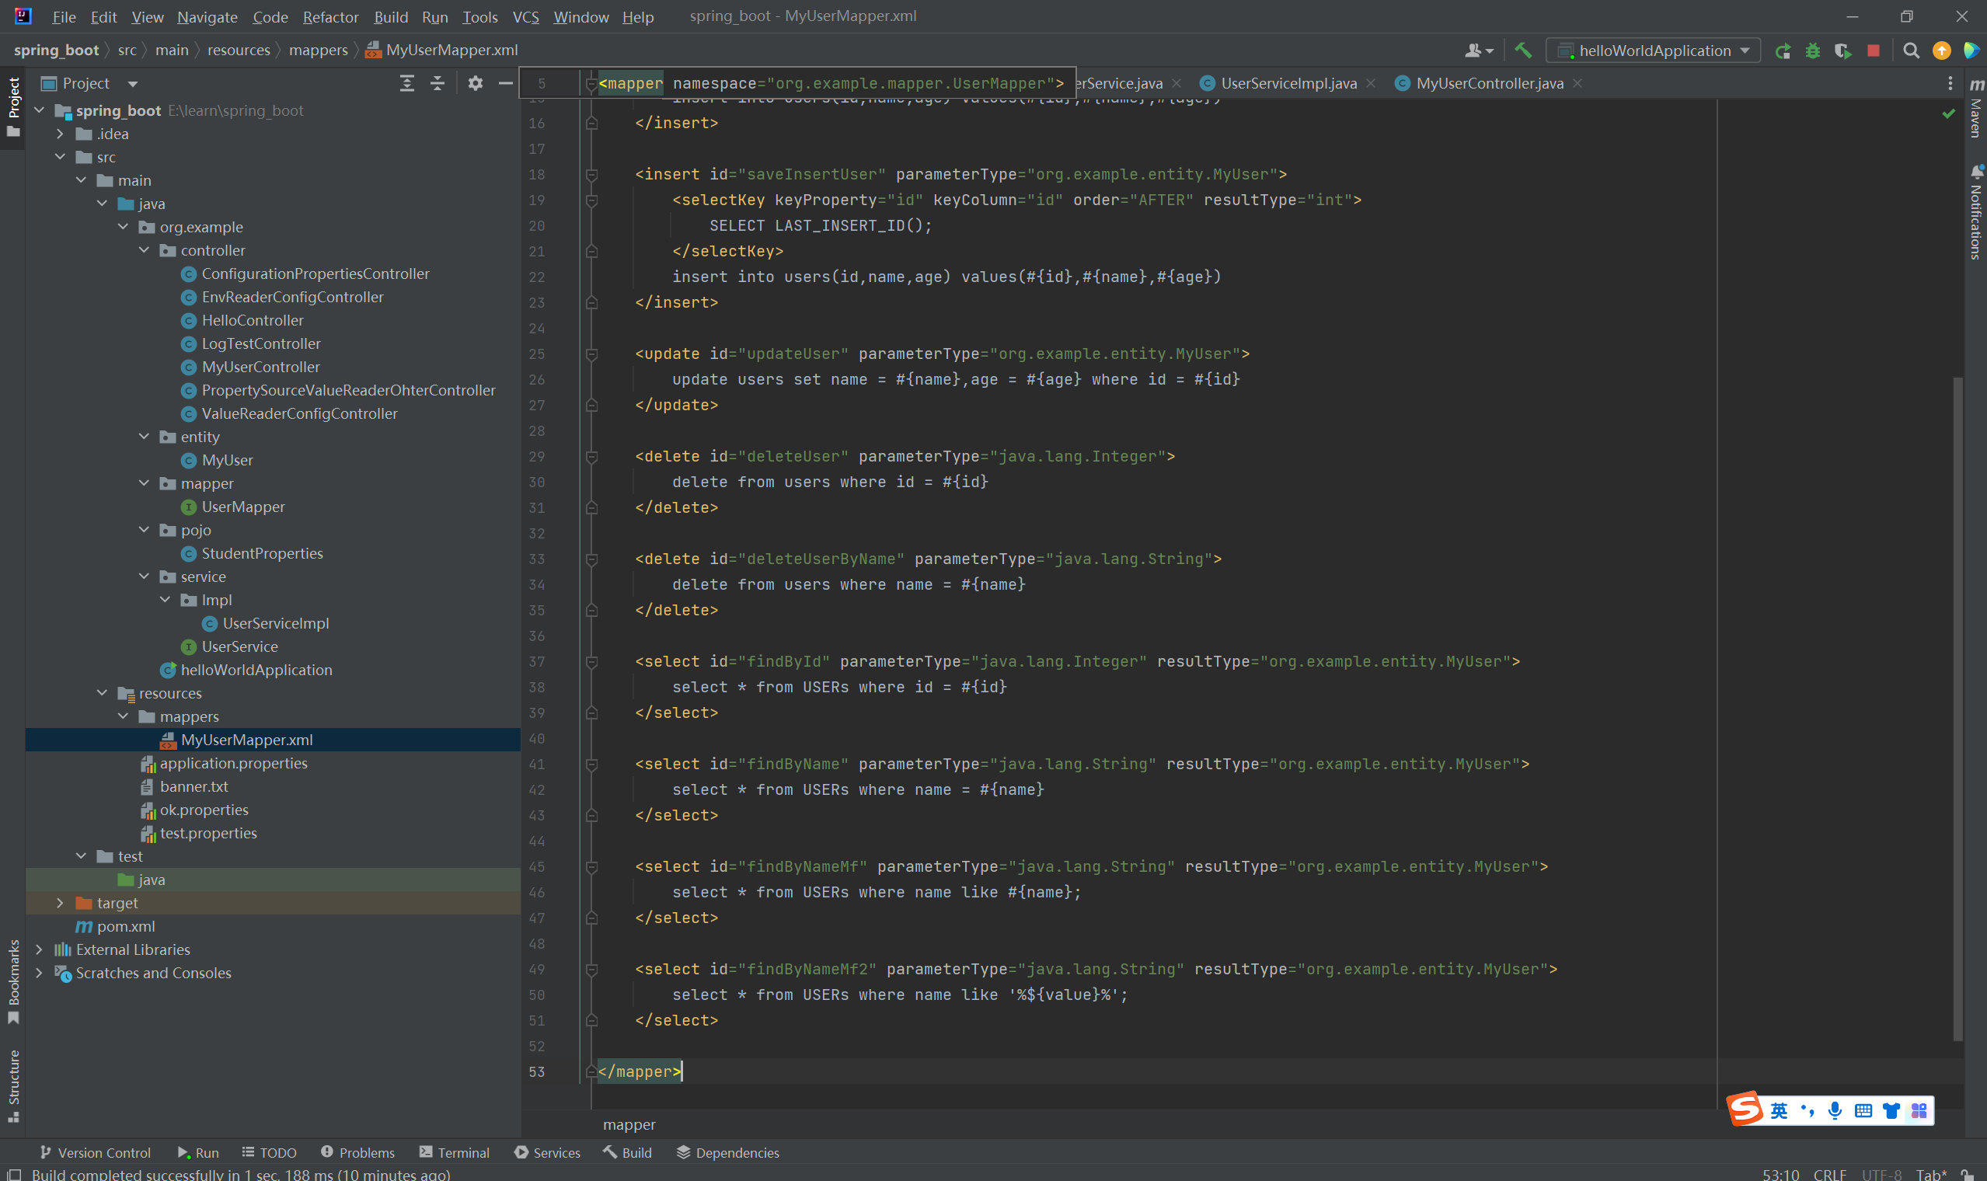Open the Refactor menu

329,17
